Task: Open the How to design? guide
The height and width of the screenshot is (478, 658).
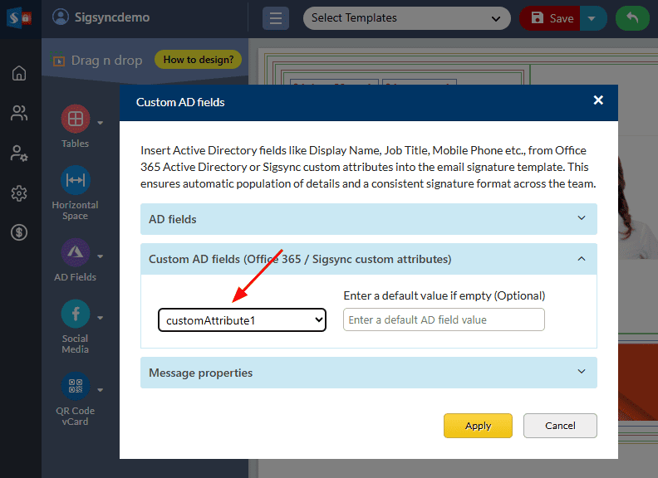Action: (x=198, y=60)
